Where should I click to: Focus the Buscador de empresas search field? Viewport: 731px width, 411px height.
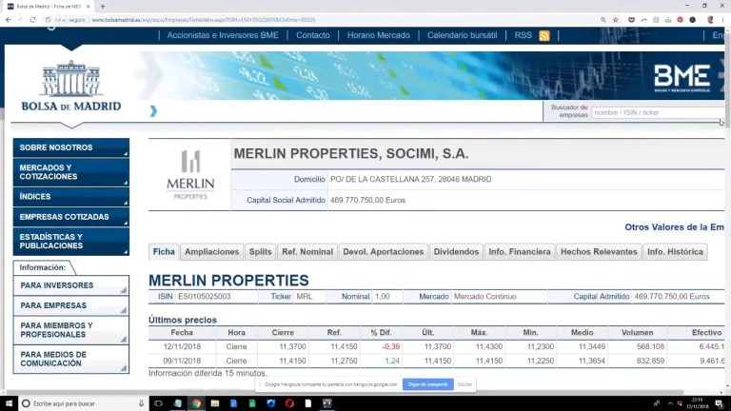pos(658,113)
